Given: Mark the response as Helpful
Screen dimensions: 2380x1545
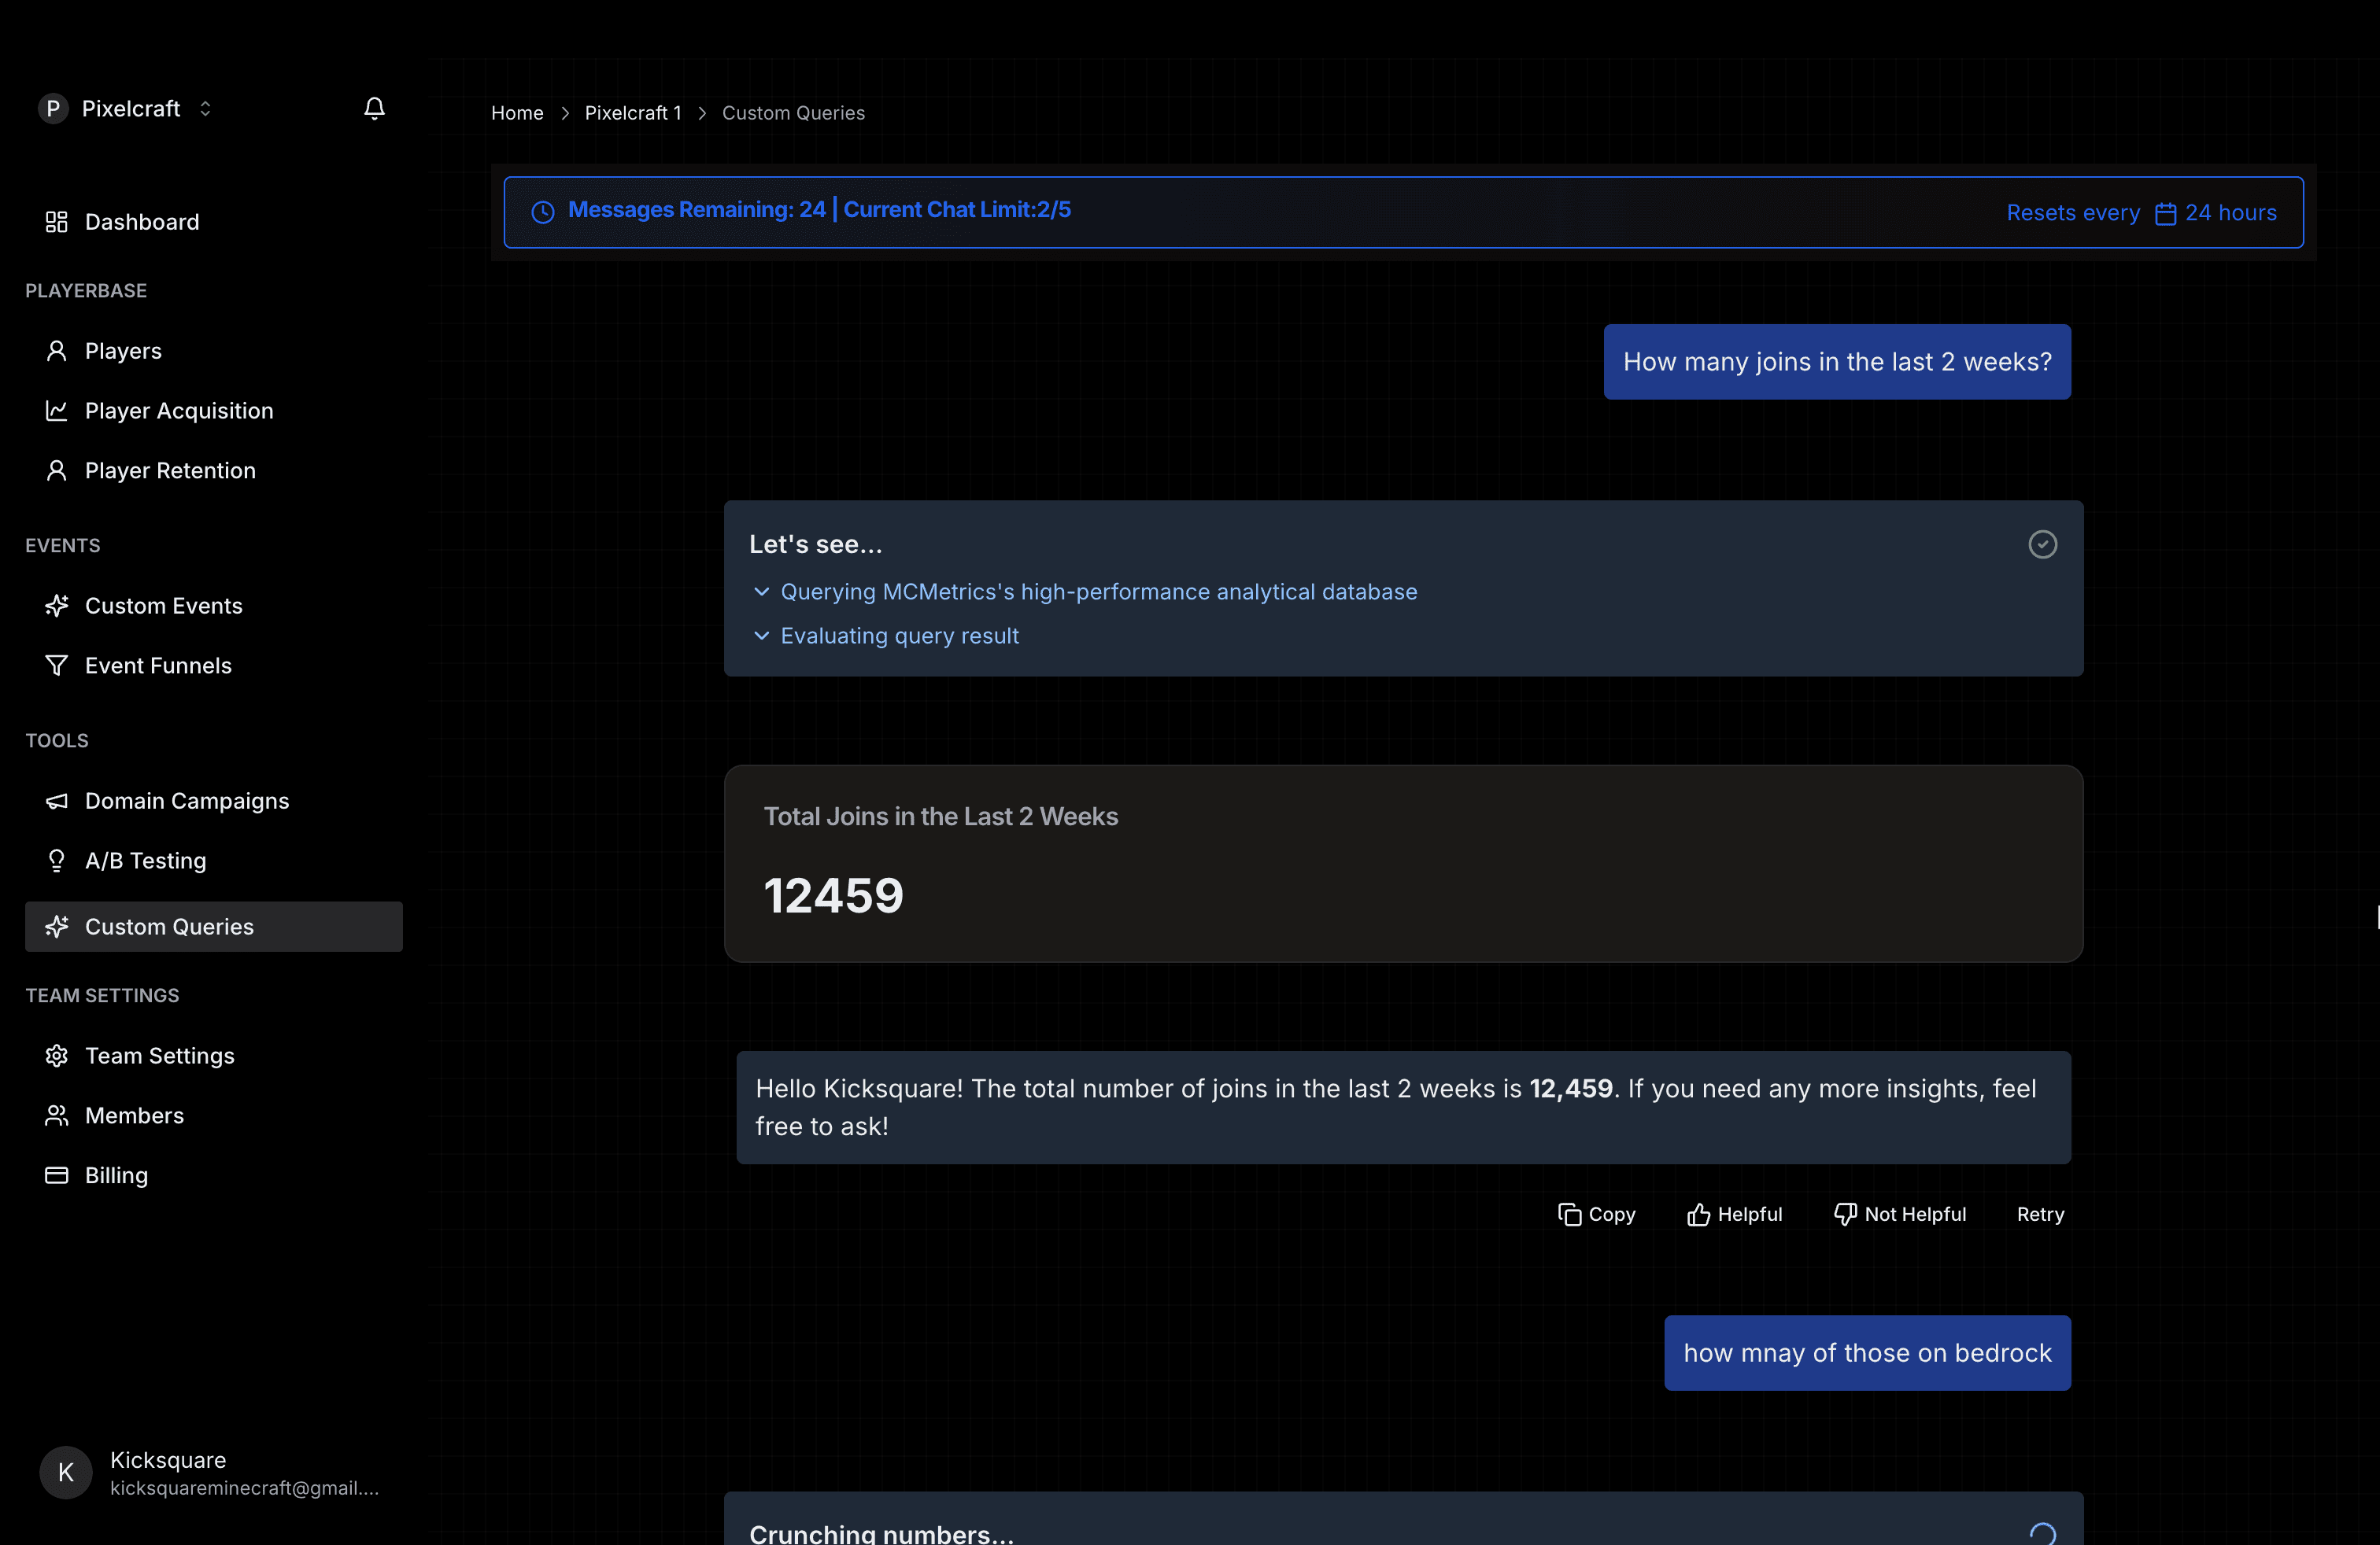Looking at the screenshot, I should [x=1735, y=1213].
